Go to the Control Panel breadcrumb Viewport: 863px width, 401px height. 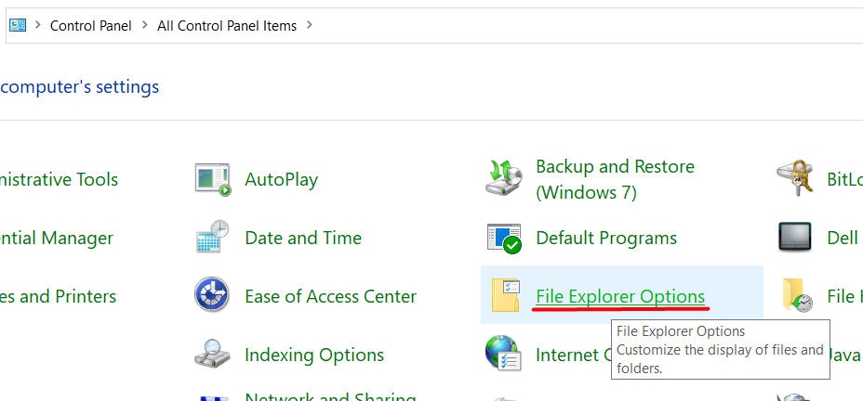(90, 26)
